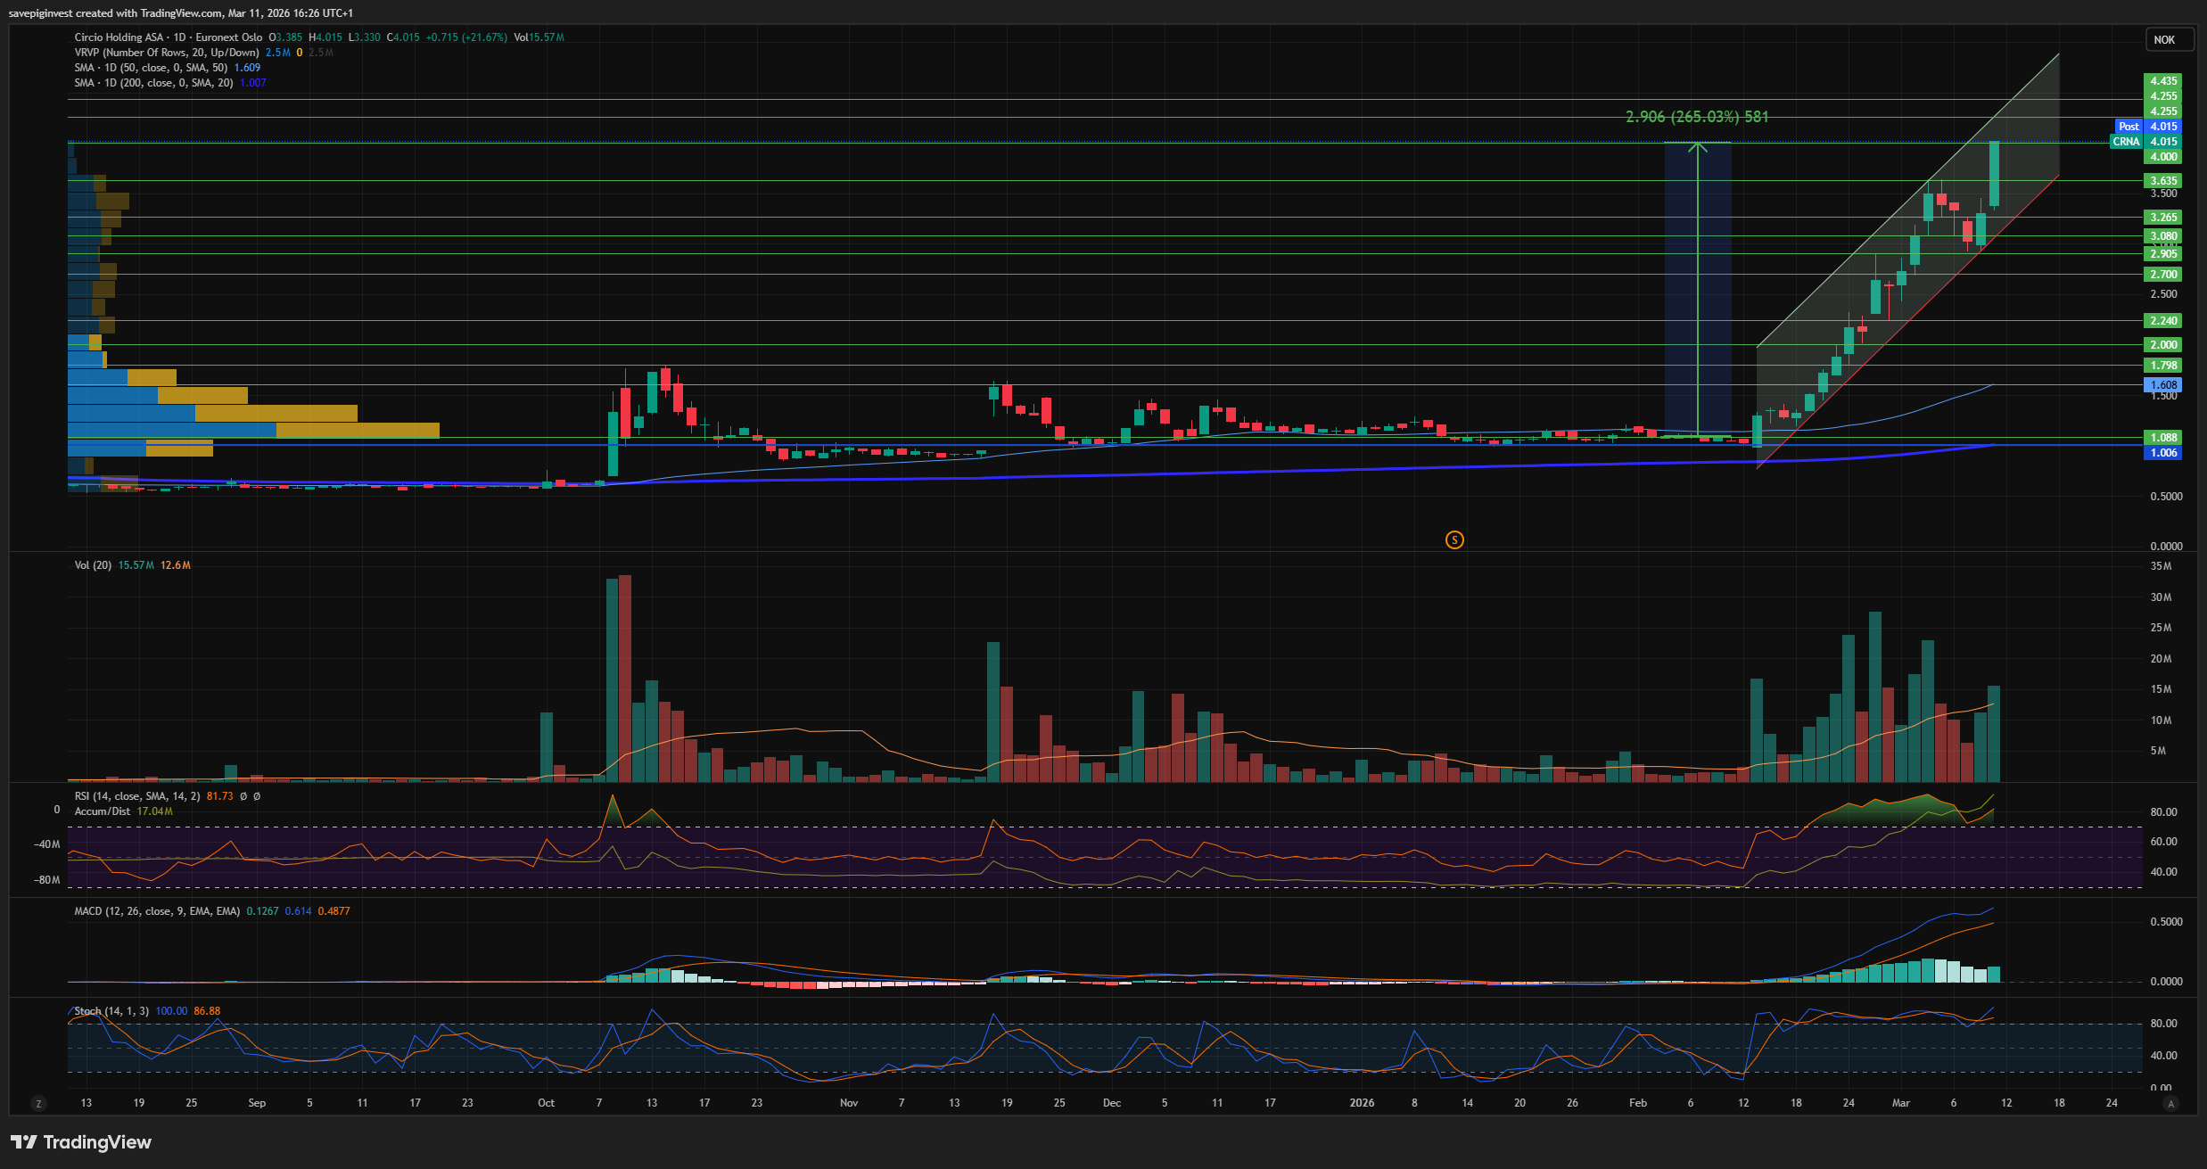Click the blue Post price label
The image size is (2207, 1169).
pos(2129,127)
